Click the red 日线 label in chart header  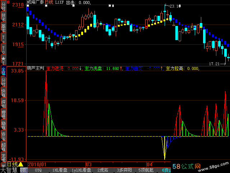[x=49, y=2]
